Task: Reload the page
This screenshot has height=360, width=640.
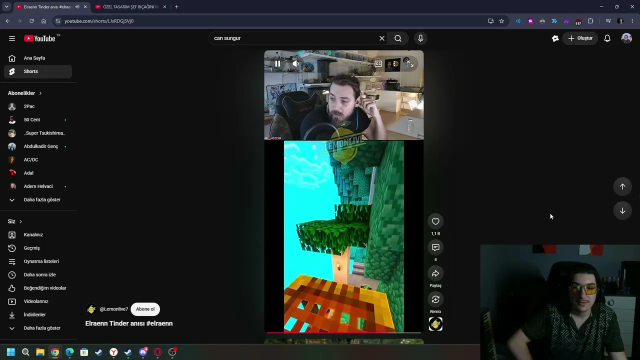Action: [x=31, y=21]
